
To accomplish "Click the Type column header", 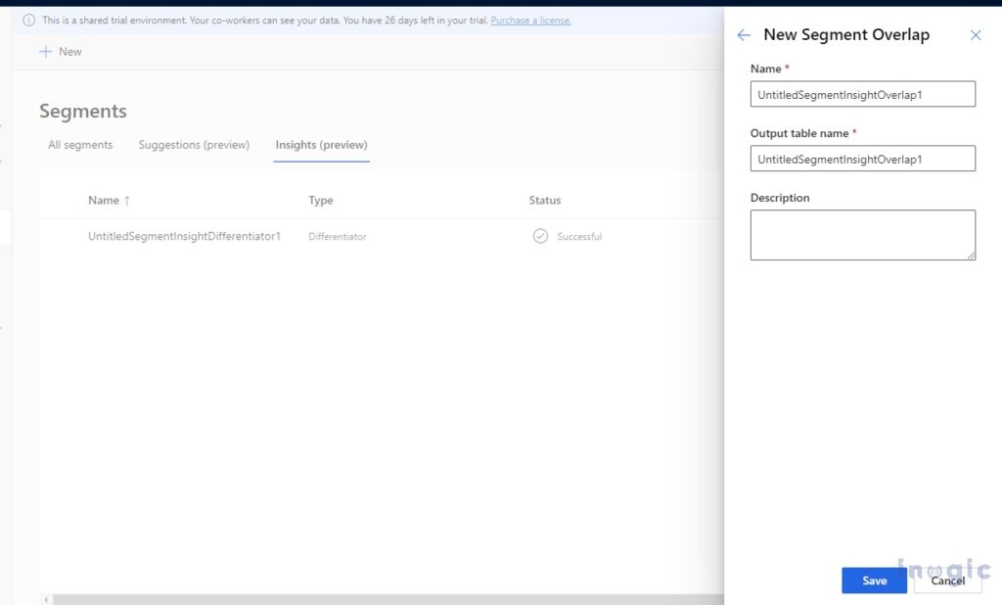I will 320,200.
